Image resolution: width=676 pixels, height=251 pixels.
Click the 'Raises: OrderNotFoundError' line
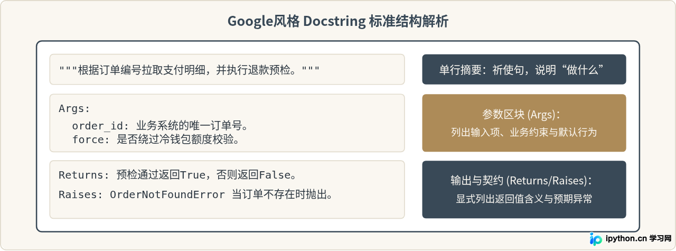coord(196,194)
